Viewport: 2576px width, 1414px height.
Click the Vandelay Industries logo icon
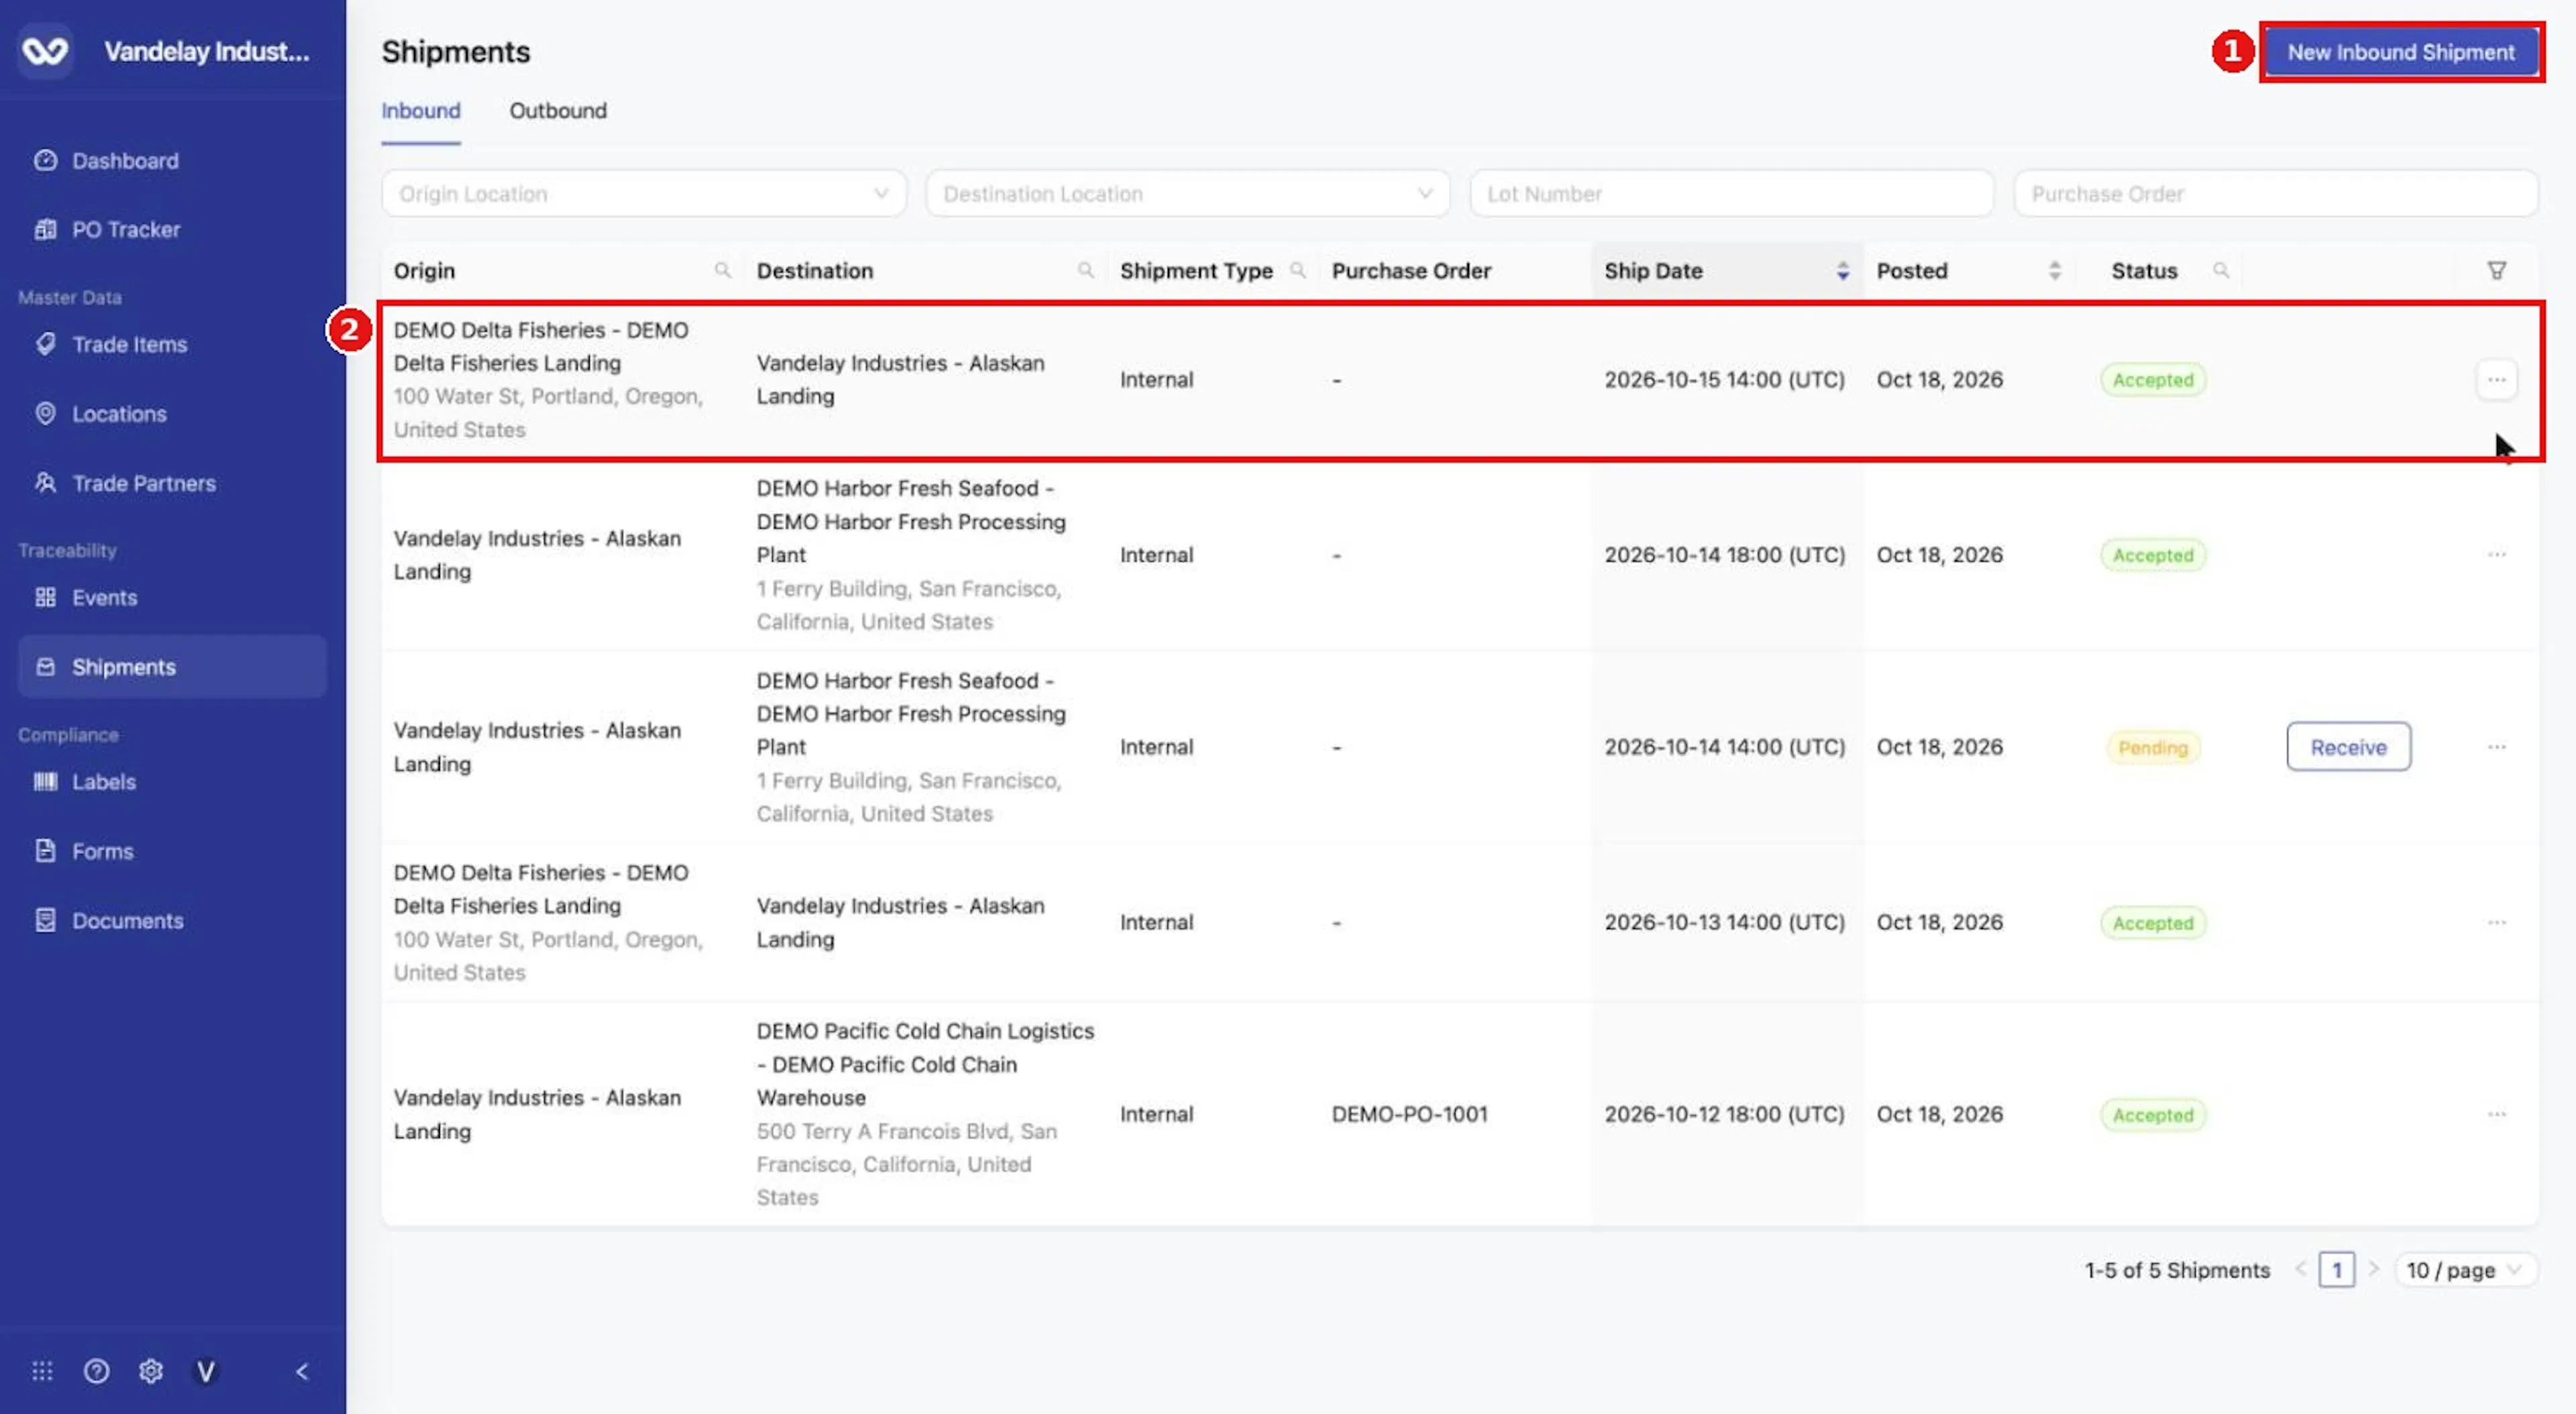tap(45, 51)
